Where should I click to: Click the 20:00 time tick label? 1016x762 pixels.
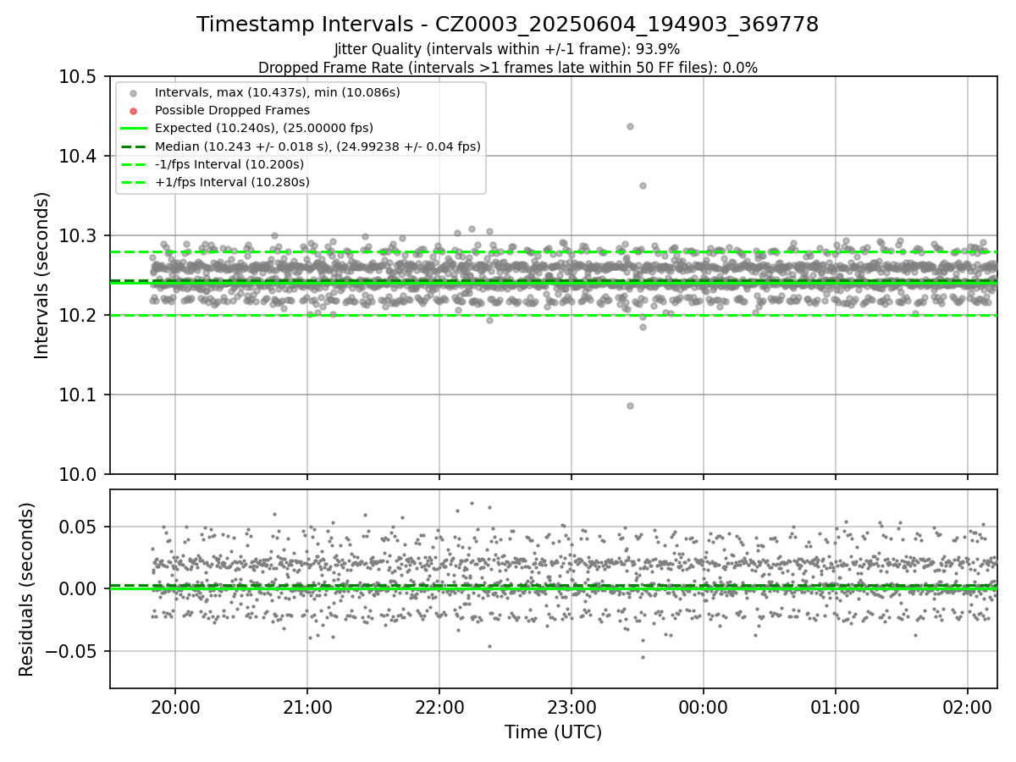(175, 706)
